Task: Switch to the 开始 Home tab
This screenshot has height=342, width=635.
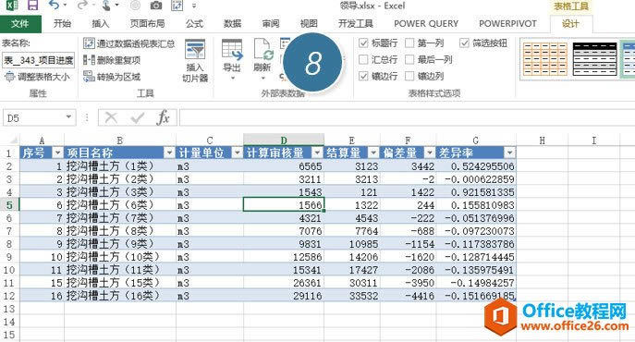Action: click(x=62, y=24)
